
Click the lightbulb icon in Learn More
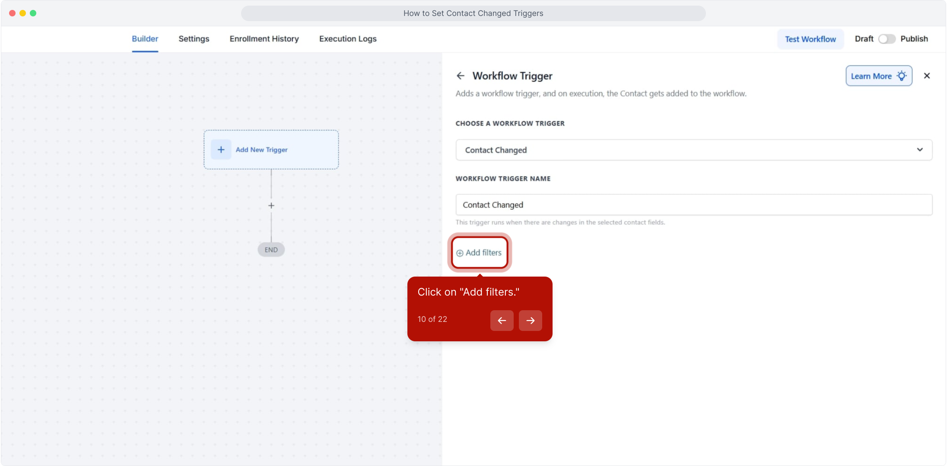(902, 76)
